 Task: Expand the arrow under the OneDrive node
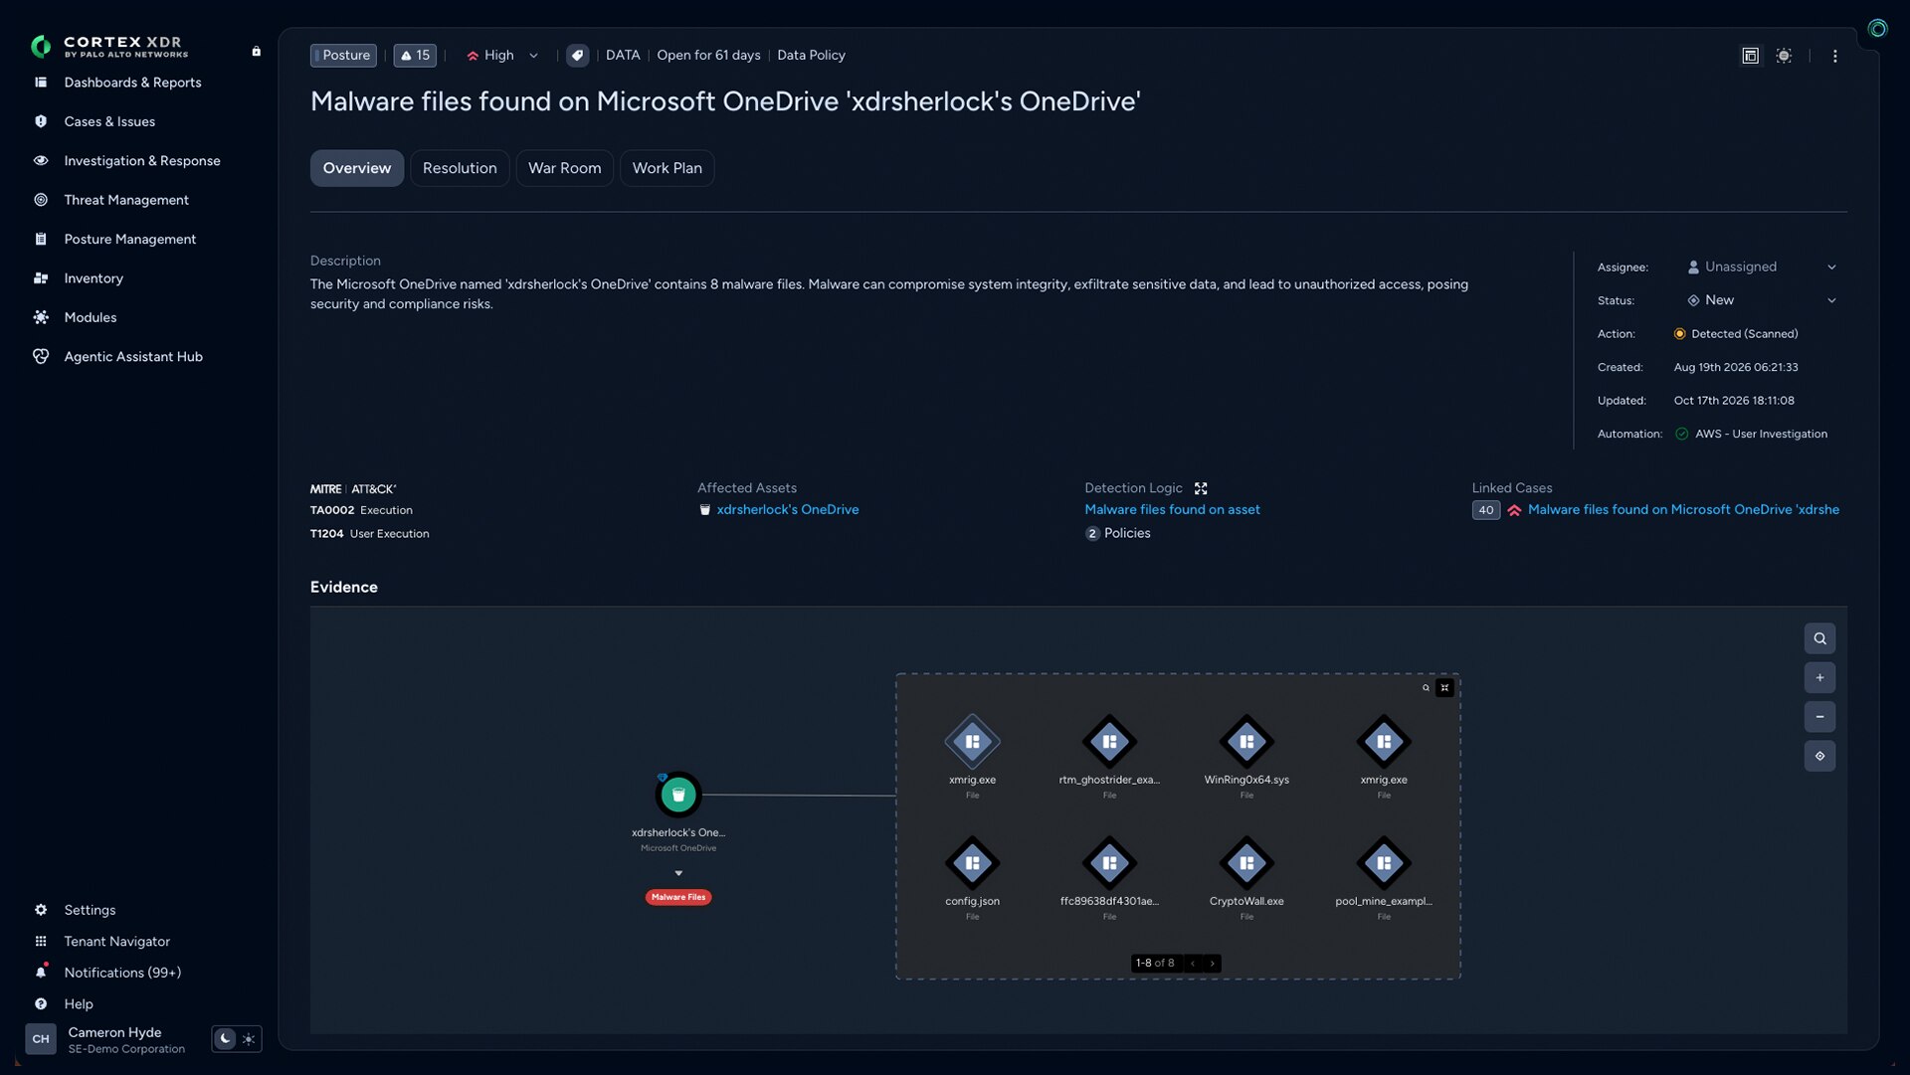click(678, 873)
